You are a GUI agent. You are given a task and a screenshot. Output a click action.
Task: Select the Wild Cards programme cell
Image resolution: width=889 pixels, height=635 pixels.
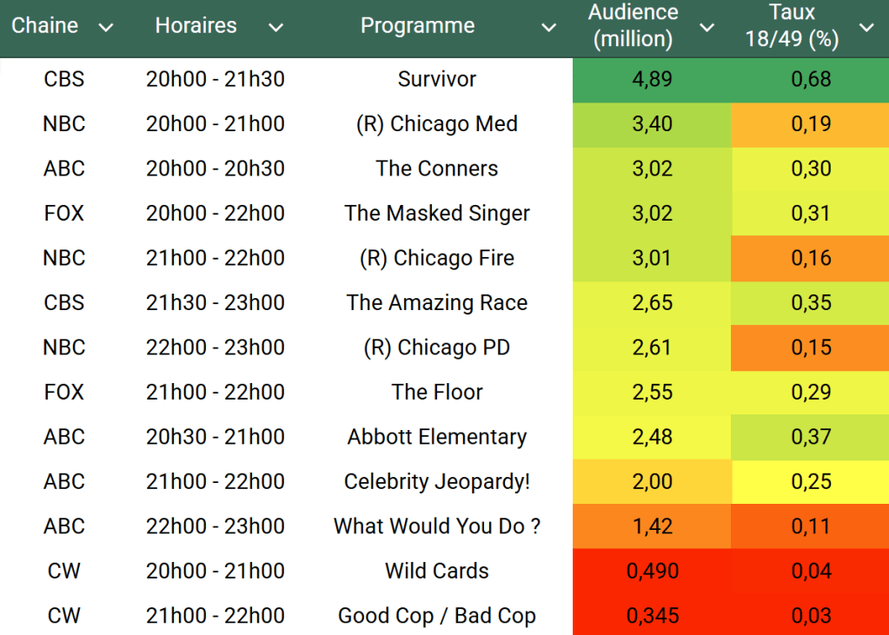437,571
